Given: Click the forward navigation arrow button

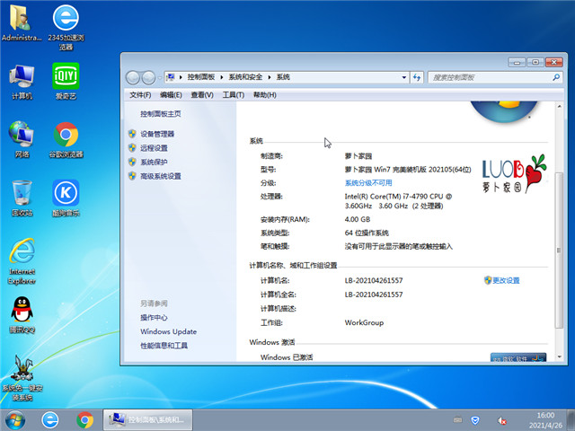Looking at the screenshot, I should 148,77.
